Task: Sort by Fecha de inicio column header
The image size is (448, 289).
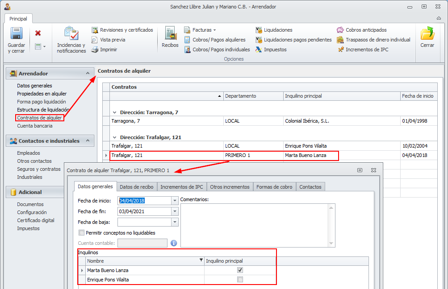Action: 419,96
